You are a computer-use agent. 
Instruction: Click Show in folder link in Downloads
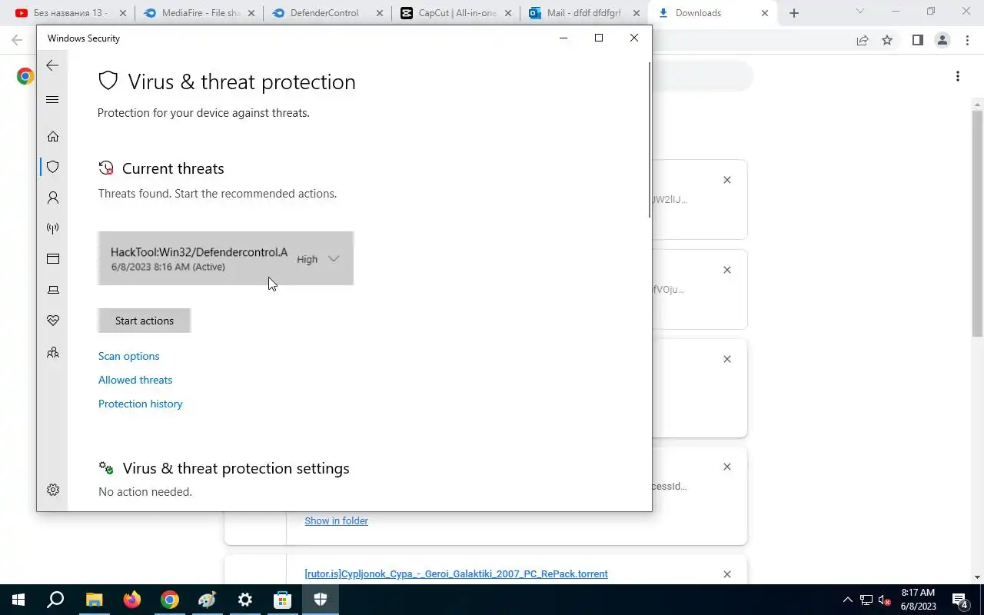[x=336, y=520]
